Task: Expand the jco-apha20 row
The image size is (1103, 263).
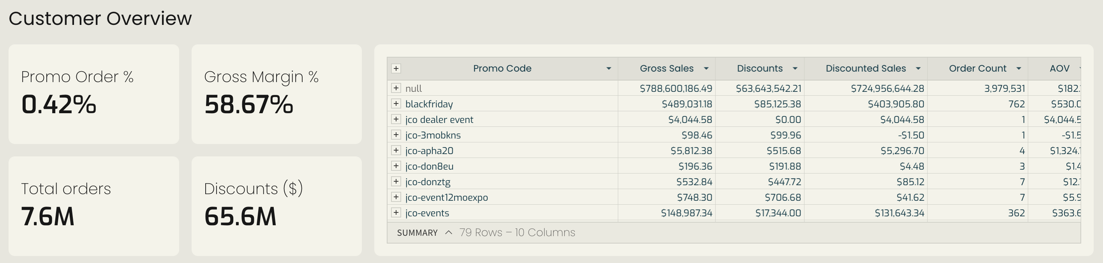Action: pos(396,150)
